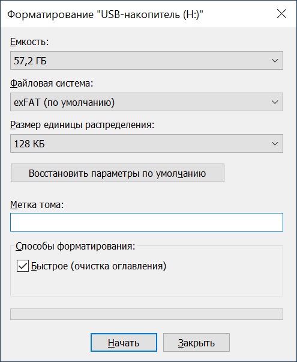Screen dimensions: 297x362
Task: Click the 128 КБ allocation size value
Action: point(29,144)
